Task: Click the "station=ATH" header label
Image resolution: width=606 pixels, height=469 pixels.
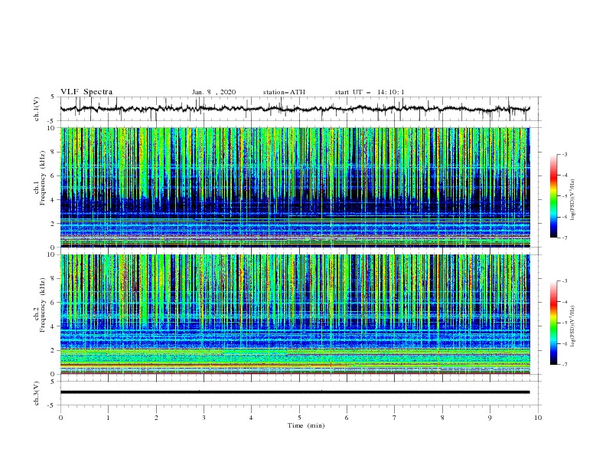Action: tap(284, 92)
